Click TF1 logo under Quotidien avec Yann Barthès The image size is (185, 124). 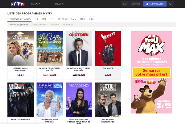coord(82,75)
